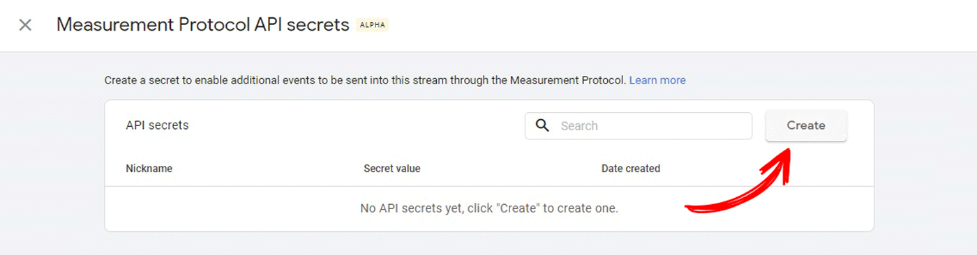Sort by the Nickname column header
977x255 pixels.
tap(149, 169)
